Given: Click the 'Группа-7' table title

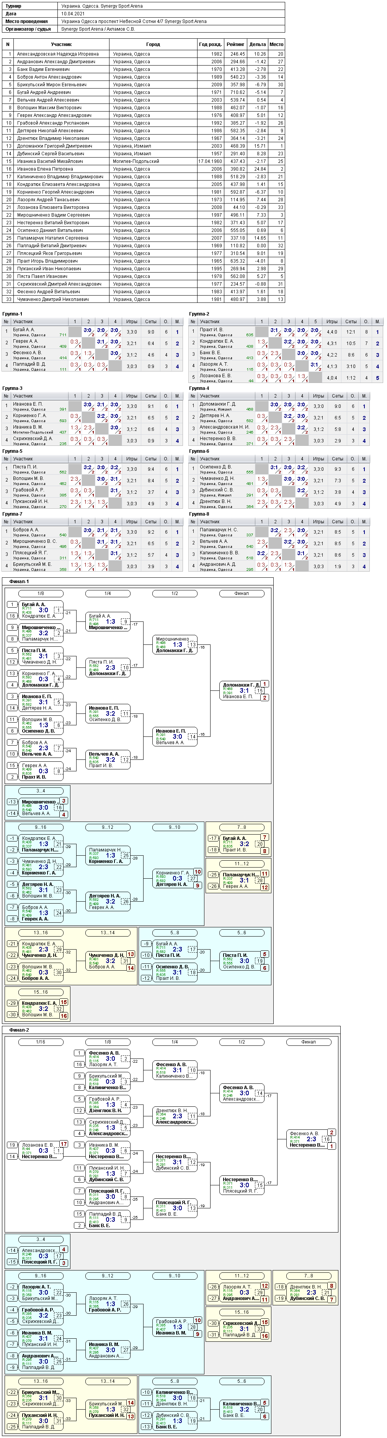Looking at the screenshot, I should coord(13,515).
